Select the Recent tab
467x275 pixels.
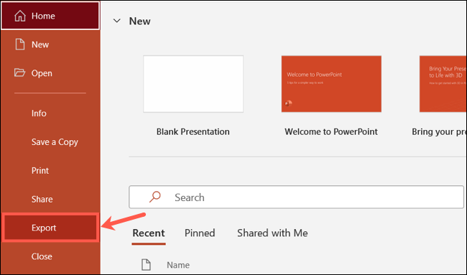pos(148,233)
